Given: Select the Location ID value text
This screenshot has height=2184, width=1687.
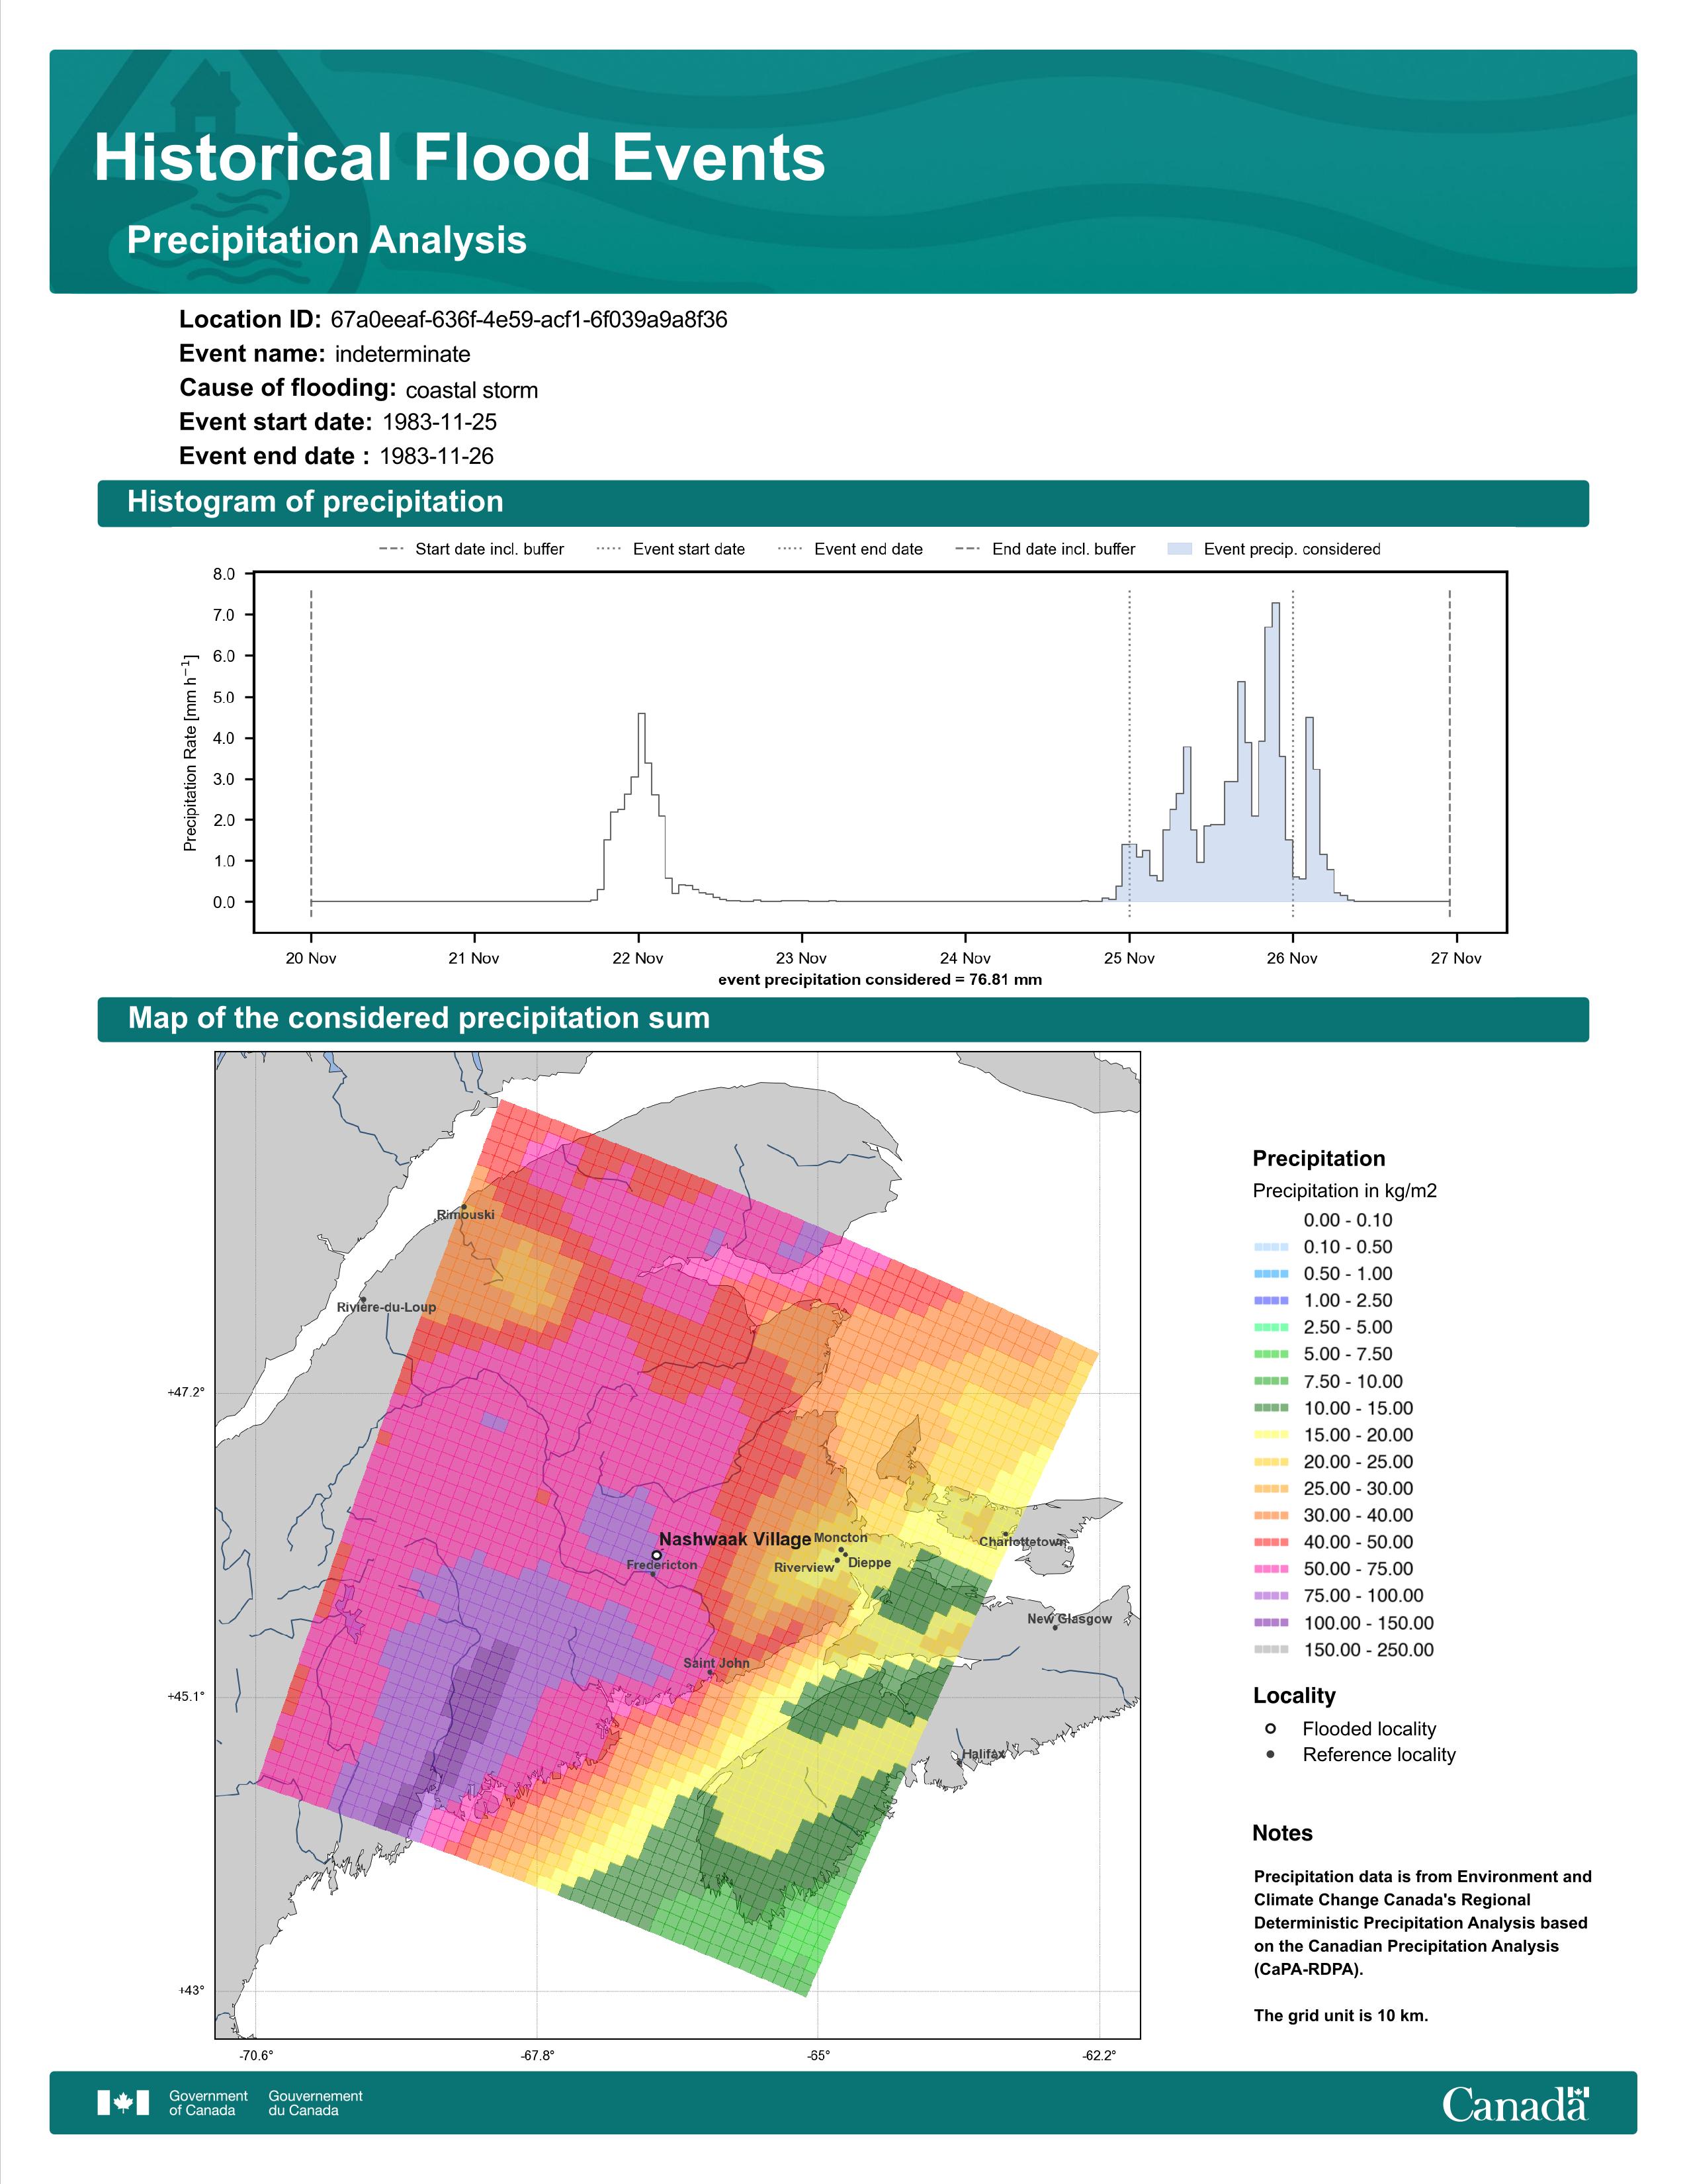Looking at the screenshot, I should click(x=529, y=320).
